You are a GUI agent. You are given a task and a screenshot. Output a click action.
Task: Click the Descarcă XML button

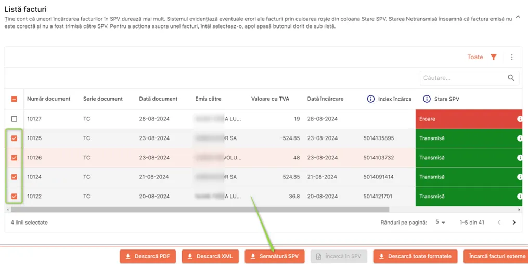pyautogui.click(x=210, y=256)
